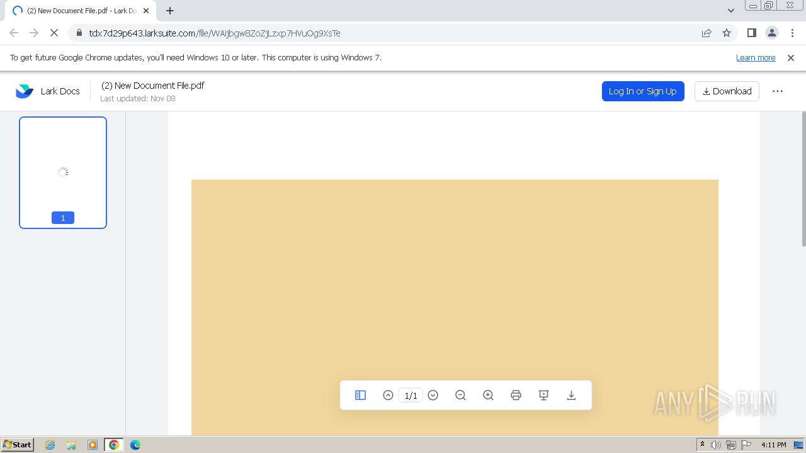Click the Last updated Nov 08 text
The width and height of the screenshot is (806, 453).
138,99
